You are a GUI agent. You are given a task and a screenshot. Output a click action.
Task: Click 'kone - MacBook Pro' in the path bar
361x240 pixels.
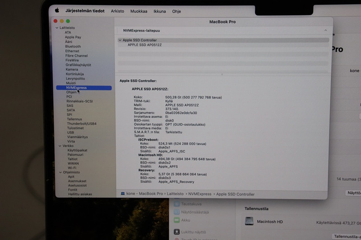pyautogui.click(x=144, y=194)
